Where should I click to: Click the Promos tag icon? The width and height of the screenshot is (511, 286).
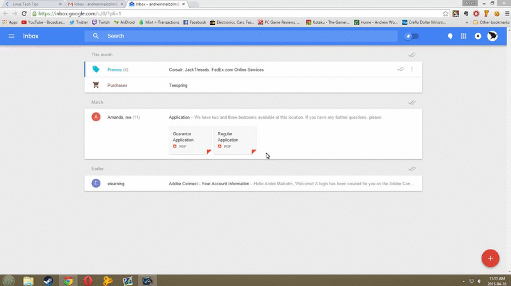click(x=95, y=69)
